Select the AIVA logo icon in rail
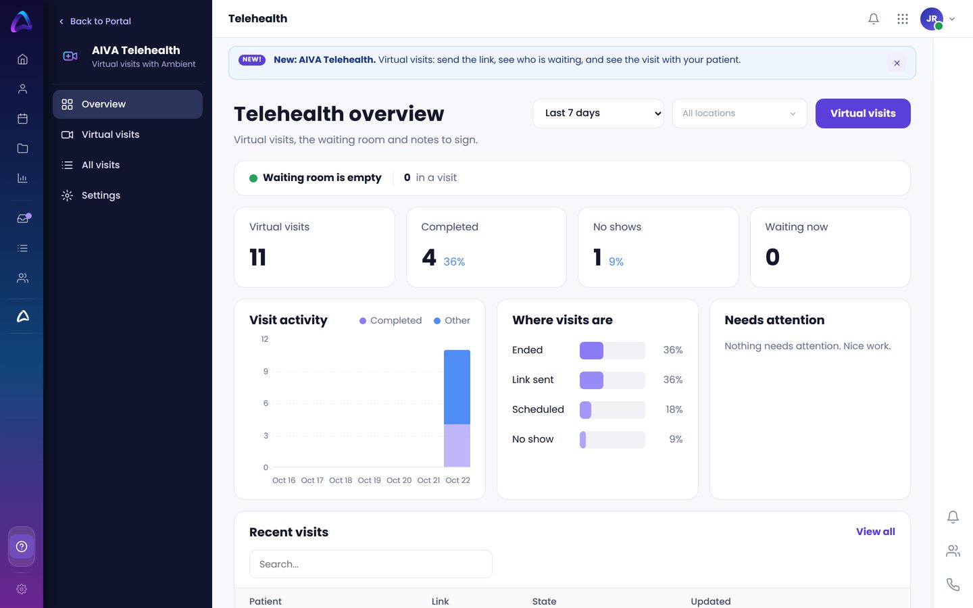This screenshot has height=608, width=973. point(22,316)
